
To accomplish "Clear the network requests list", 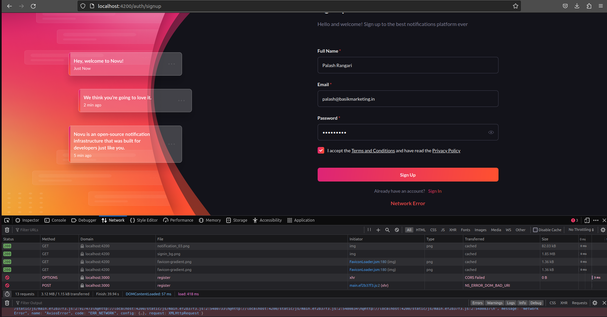I will (7, 230).
